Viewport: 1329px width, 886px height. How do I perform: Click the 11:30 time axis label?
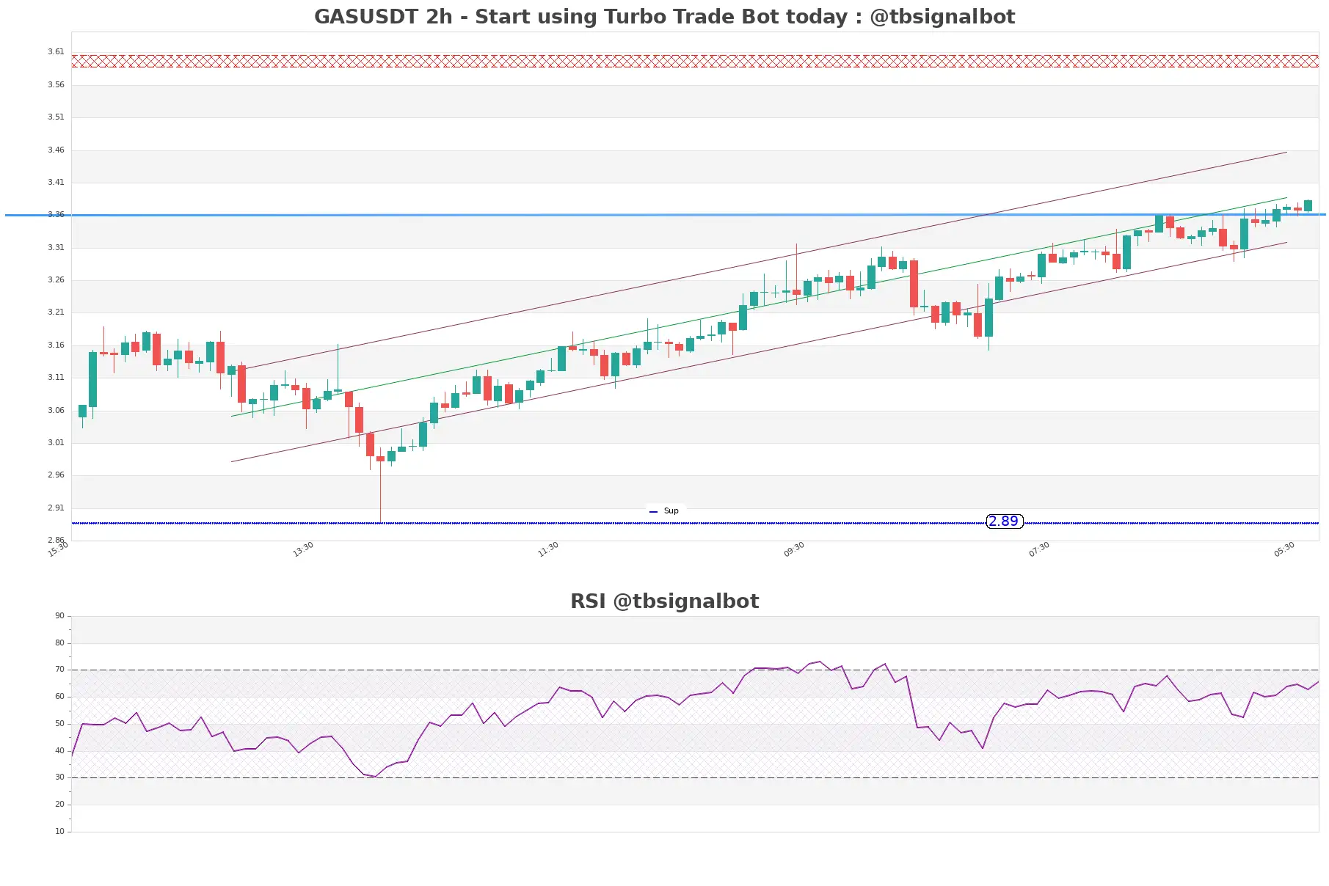pyautogui.click(x=548, y=549)
